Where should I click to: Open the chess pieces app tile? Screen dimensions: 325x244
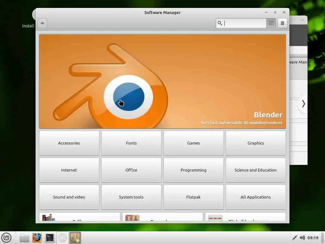point(162,217)
